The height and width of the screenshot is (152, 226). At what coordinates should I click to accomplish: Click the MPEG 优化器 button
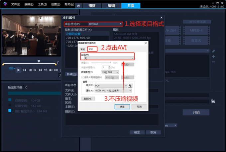pos(197,22)
